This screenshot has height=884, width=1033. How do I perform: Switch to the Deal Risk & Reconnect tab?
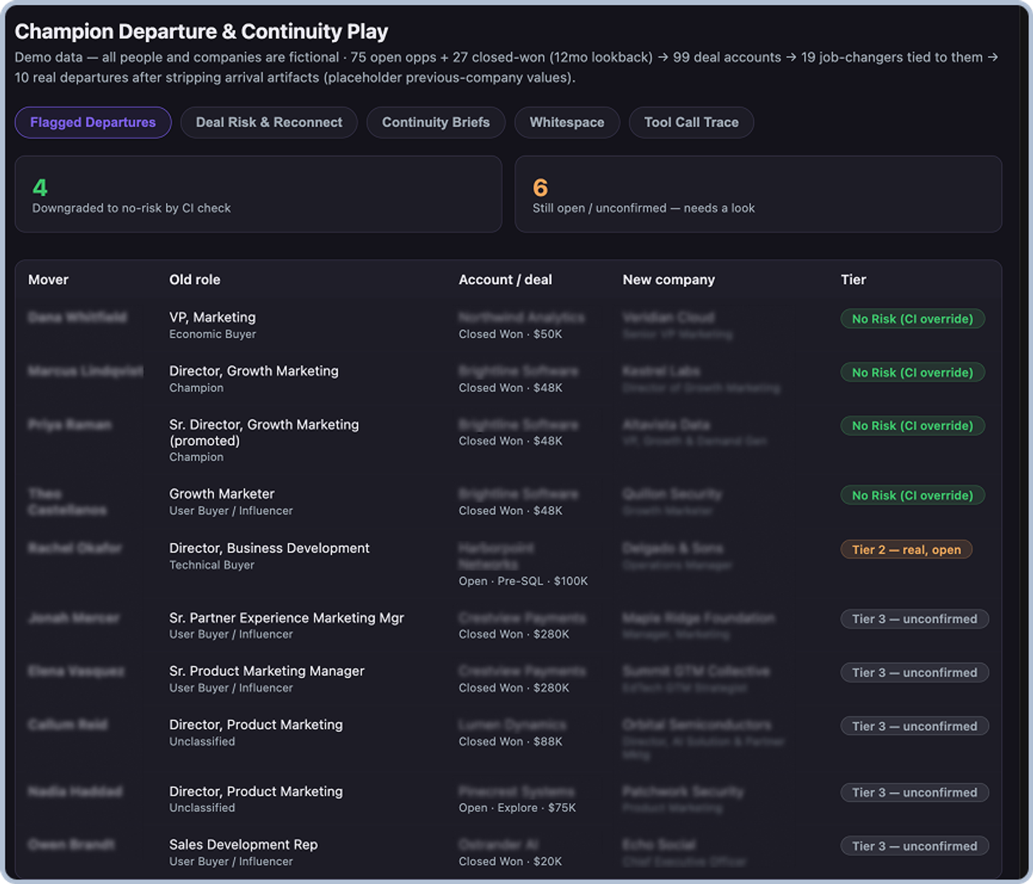(269, 122)
